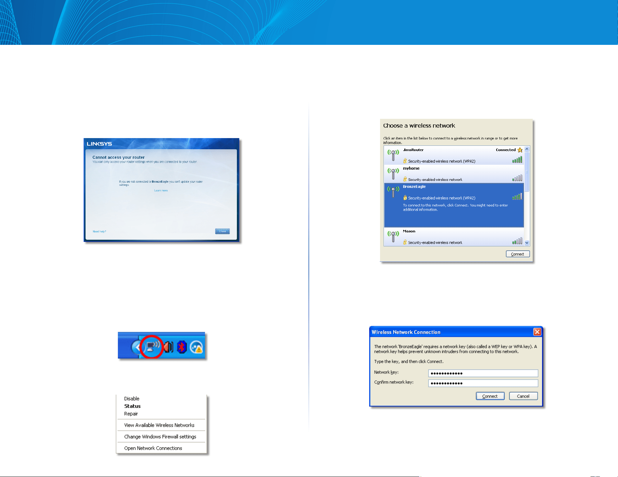Image resolution: width=618 pixels, height=477 pixels.
Task: Click scroll up arrow in network list
Action: click(x=527, y=149)
